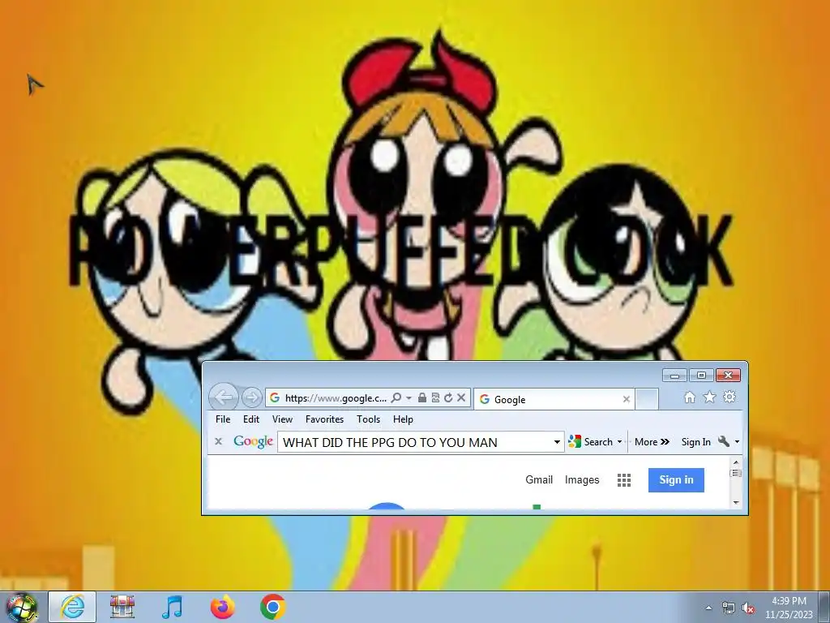Open the Help menu

pyautogui.click(x=403, y=419)
